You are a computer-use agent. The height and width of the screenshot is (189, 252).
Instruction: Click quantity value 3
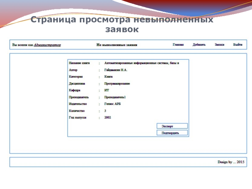pos(105,111)
